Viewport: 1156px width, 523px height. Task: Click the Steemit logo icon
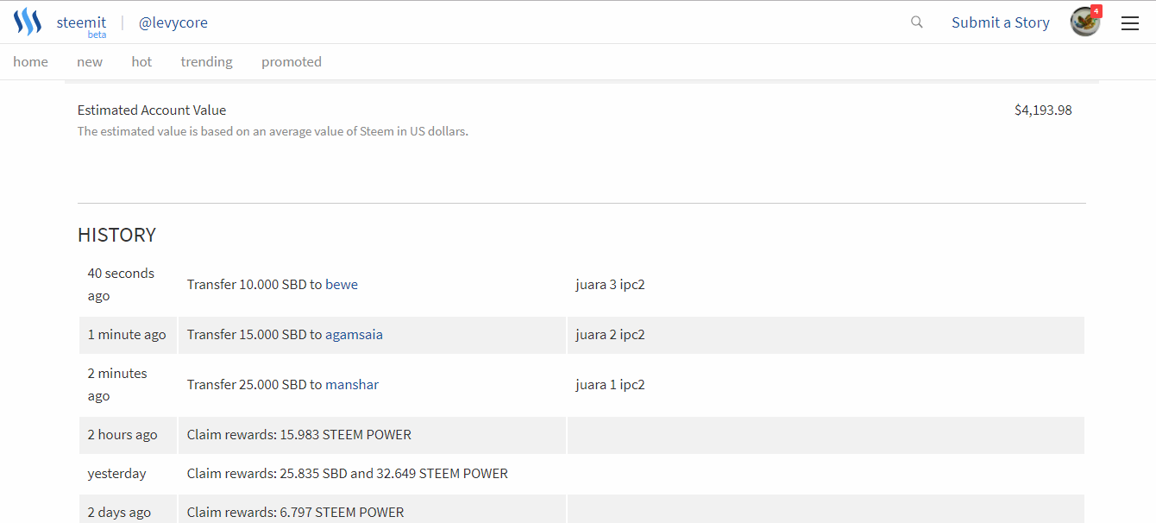click(x=28, y=22)
